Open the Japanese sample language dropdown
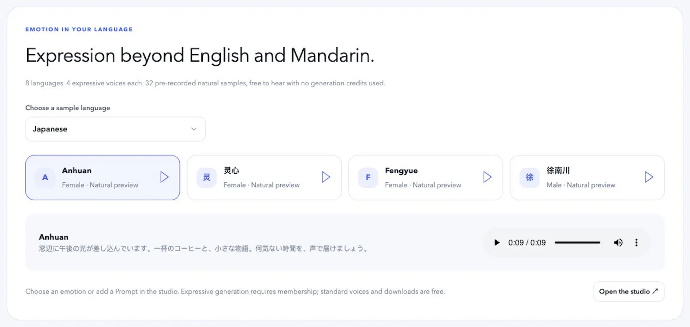 point(116,129)
